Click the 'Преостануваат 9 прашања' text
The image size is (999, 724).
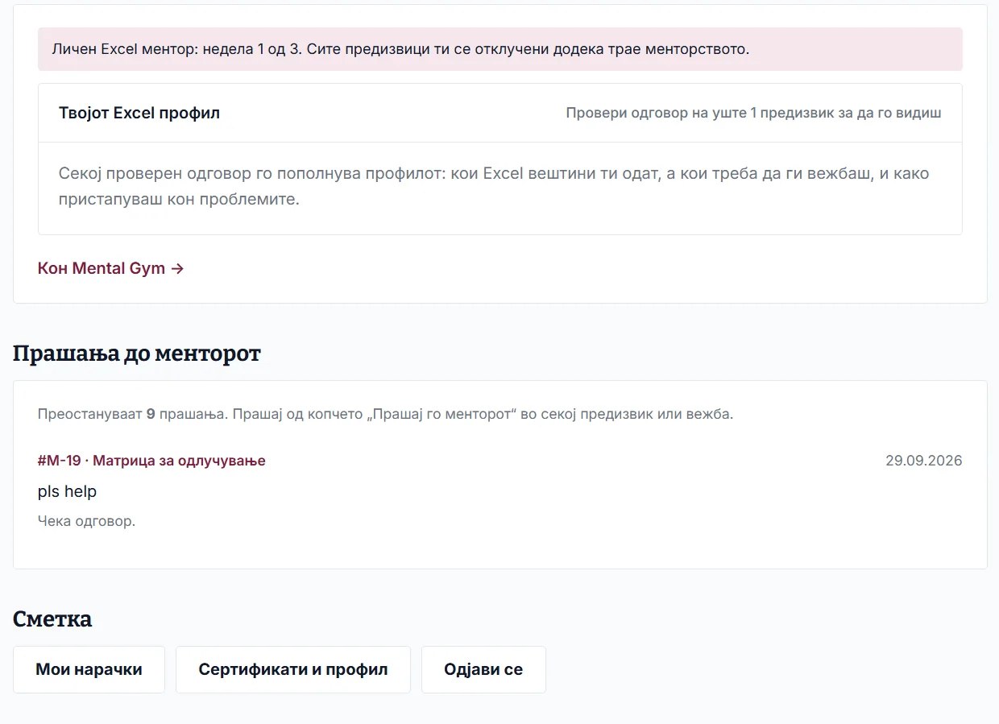pyautogui.click(x=385, y=414)
